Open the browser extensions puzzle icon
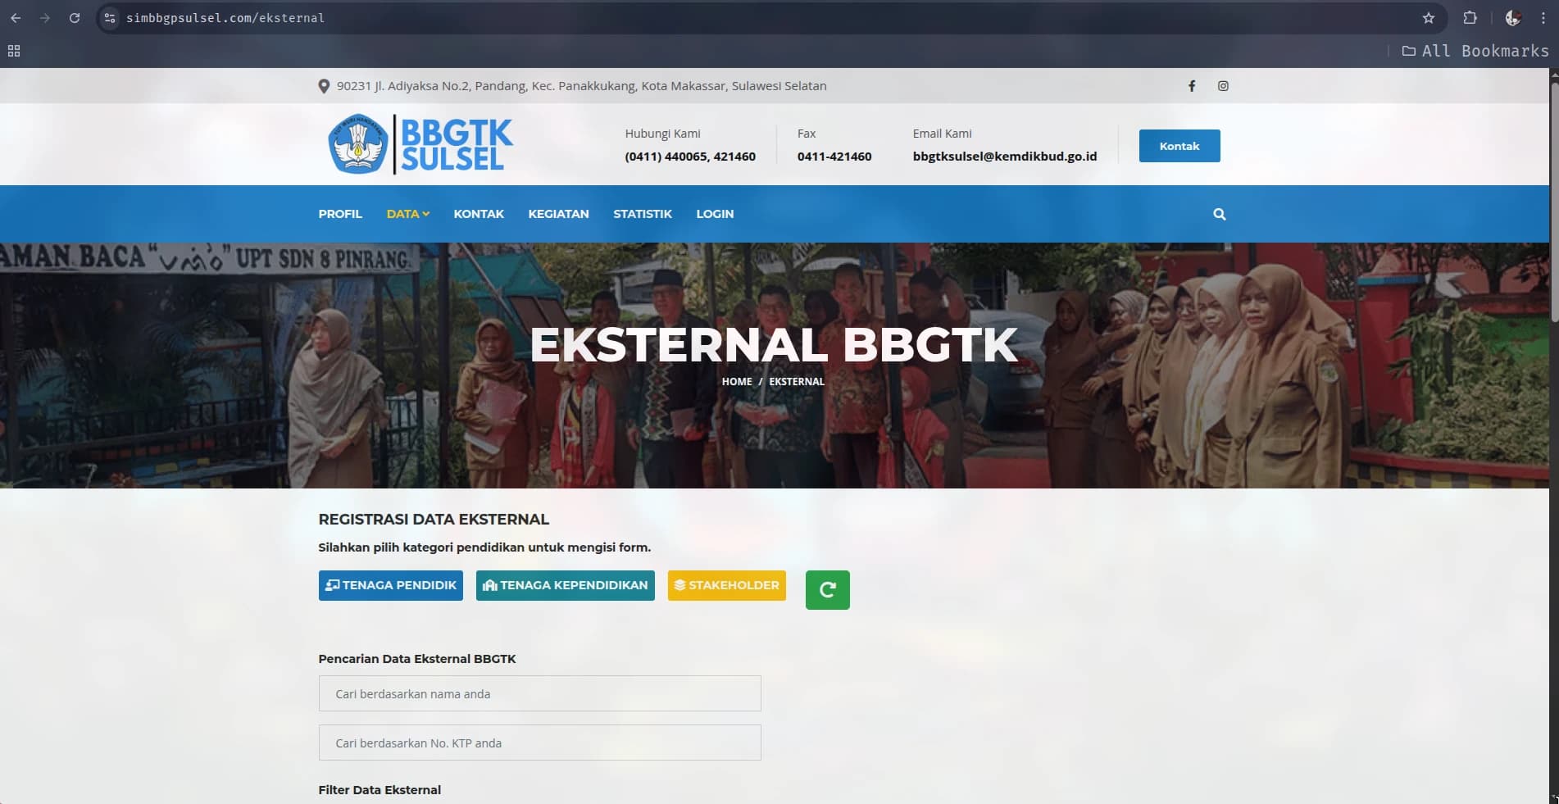 click(x=1470, y=17)
